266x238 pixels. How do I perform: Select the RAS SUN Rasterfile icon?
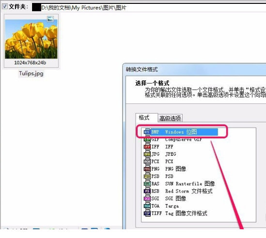point(147,184)
